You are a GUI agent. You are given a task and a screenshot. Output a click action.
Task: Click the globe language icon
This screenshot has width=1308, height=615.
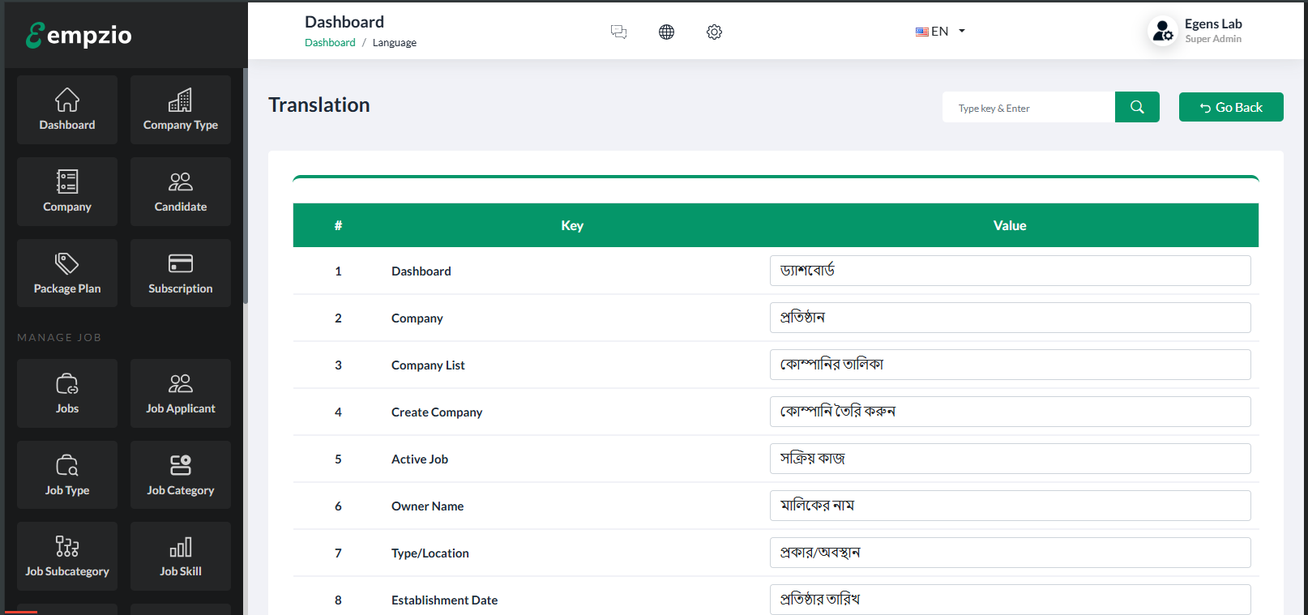click(666, 32)
